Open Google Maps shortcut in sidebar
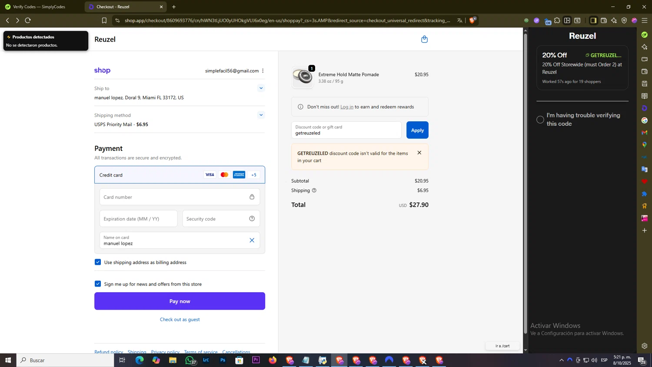The width and height of the screenshot is (652, 367). (645, 145)
